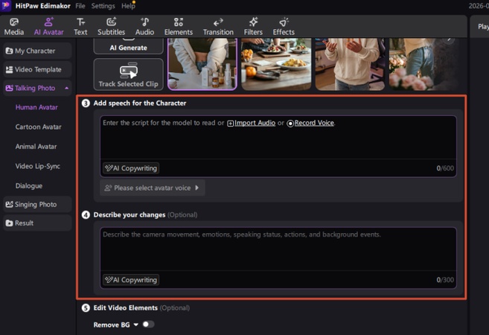Click AI Copywriting under Describe your changes

coord(131,280)
